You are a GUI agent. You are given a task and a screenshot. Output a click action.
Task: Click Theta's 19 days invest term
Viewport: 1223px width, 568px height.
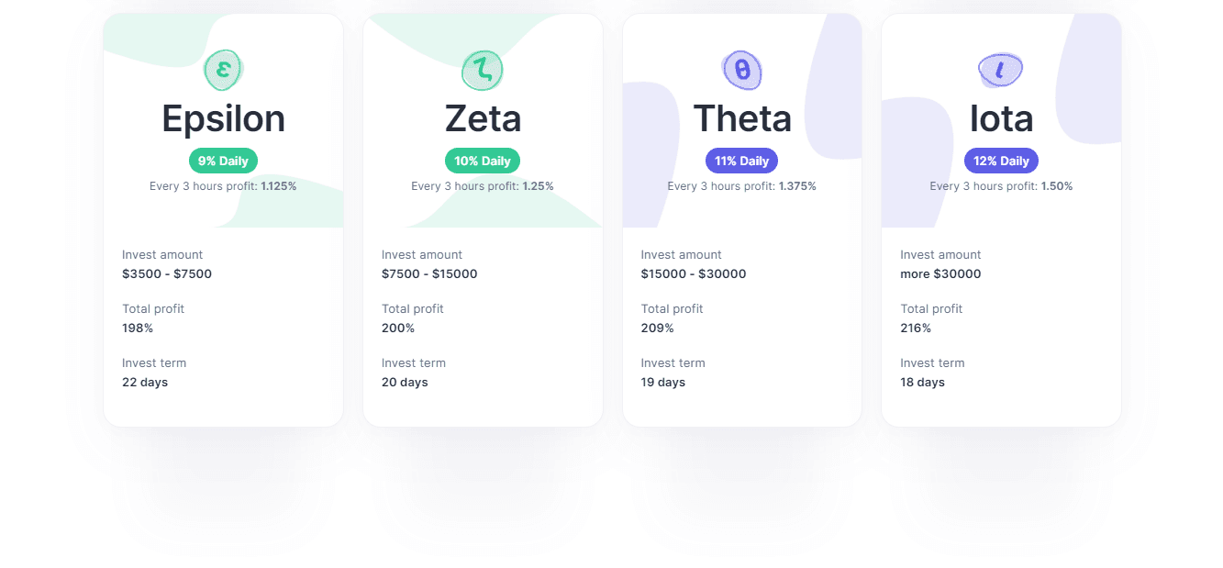click(663, 382)
